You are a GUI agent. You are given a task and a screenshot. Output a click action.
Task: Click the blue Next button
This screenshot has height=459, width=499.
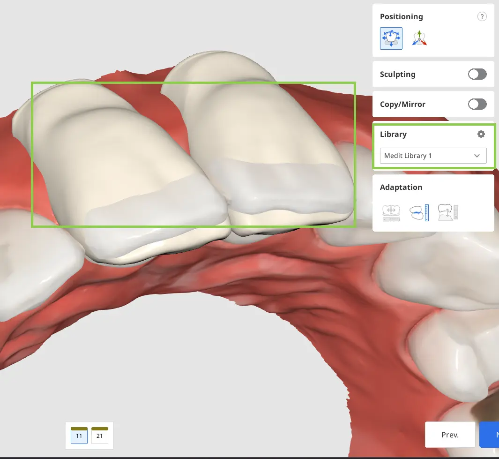pyautogui.click(x=490, y=435)
